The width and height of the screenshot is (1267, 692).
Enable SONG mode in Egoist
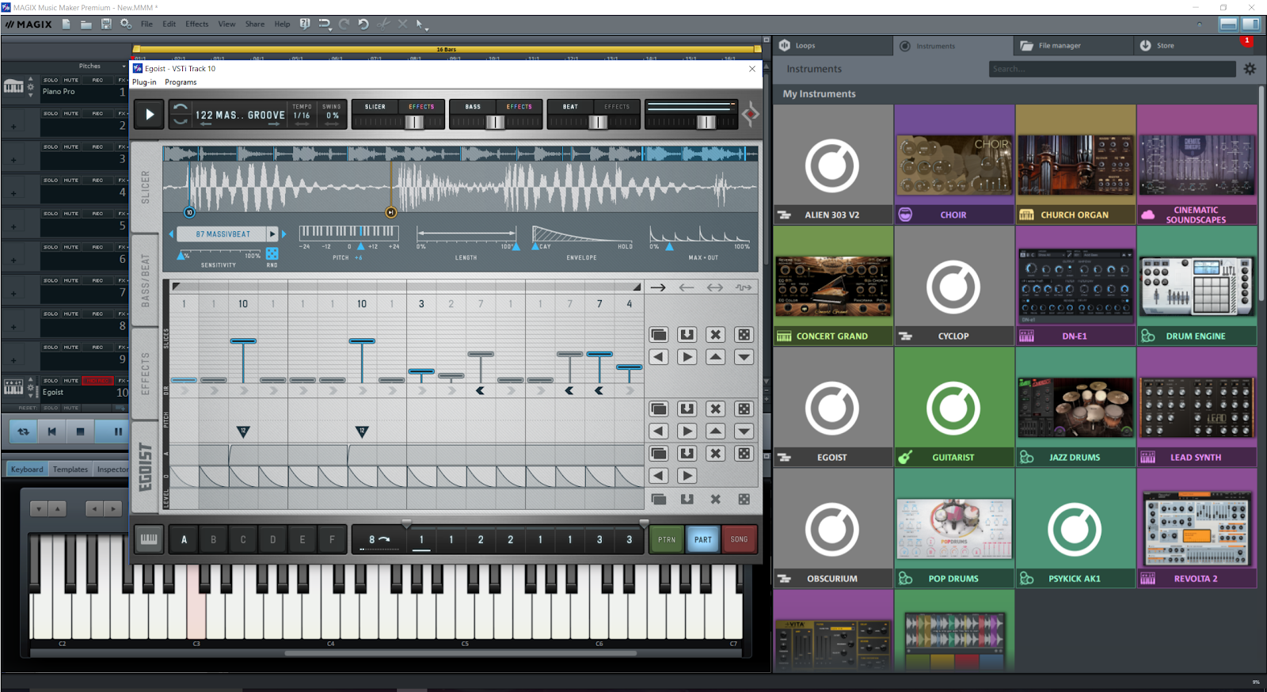tap(739, 539)
